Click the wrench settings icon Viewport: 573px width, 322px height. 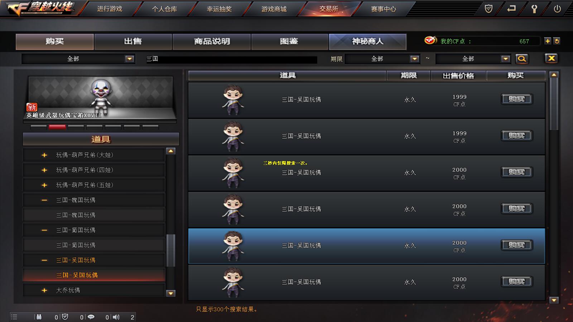[534, 9]
